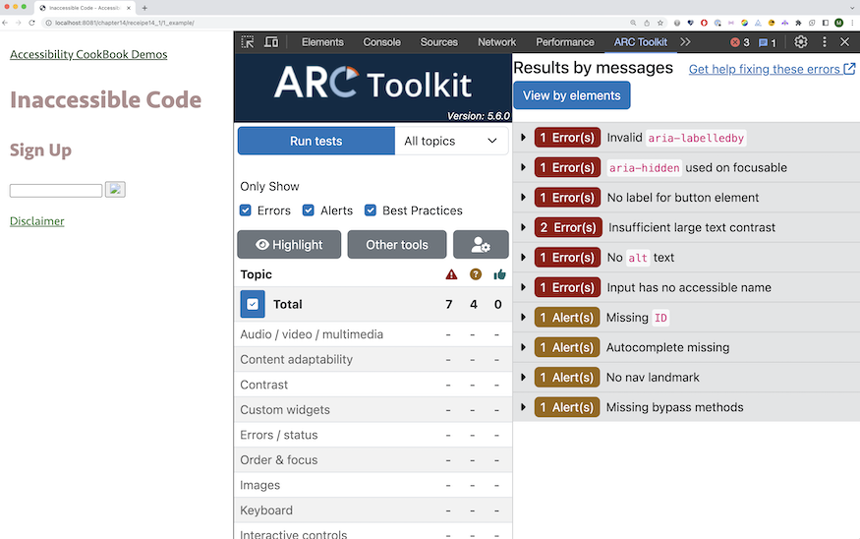This screenshot has height=539, width=860.
Task: Switch to the Network tab
Action: pos(497,42)
